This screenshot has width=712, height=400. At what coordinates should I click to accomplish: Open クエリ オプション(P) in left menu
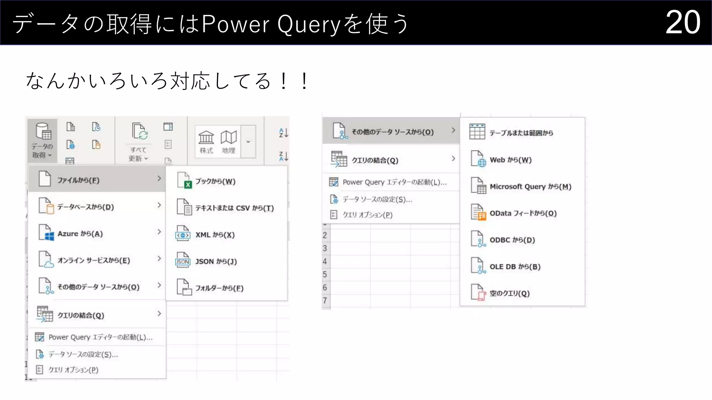(x=97, y=370)
